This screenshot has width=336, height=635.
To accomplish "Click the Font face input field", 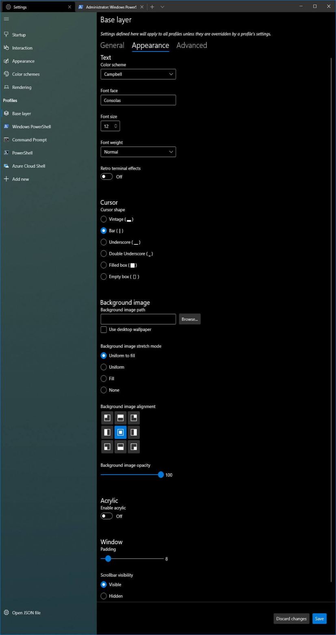I will coord(138,100).
